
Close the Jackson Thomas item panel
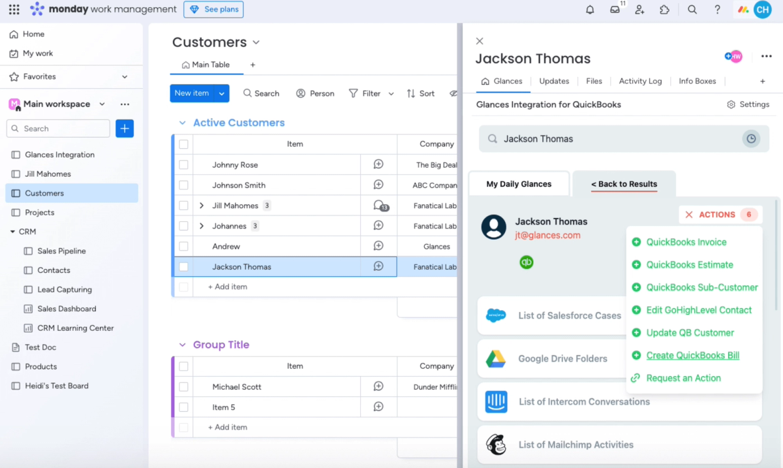[480, 41]
